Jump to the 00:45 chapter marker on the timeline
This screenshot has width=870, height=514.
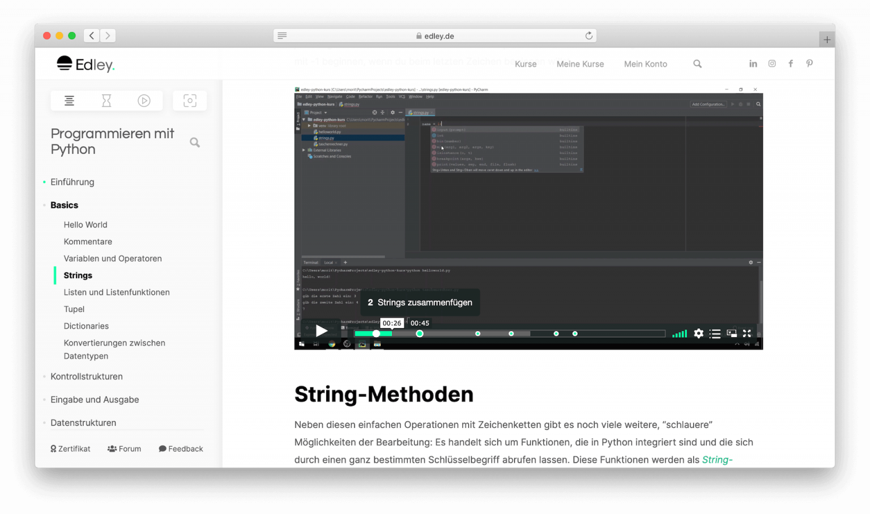420,333
